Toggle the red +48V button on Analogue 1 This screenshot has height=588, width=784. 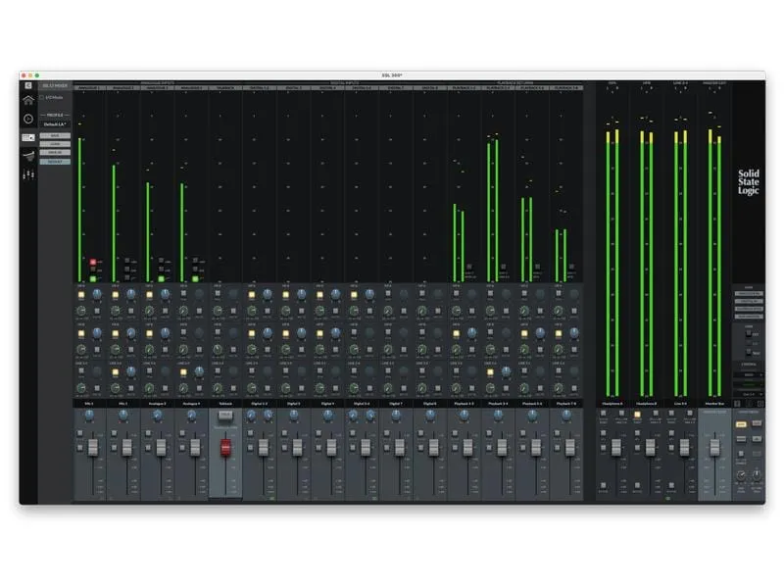pos(93,262)
